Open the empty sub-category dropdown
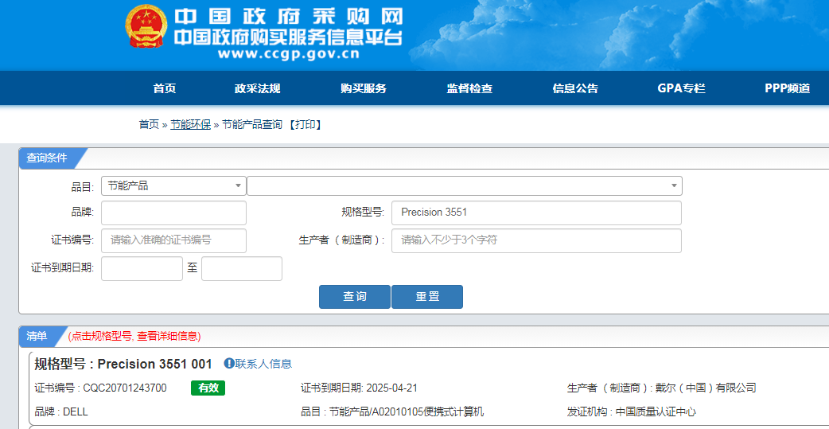 pyautogui.click(x=465, y=185)
